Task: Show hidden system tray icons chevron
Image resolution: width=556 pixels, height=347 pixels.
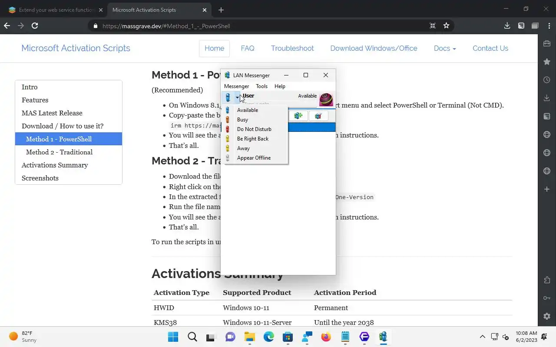Action: 482,337
